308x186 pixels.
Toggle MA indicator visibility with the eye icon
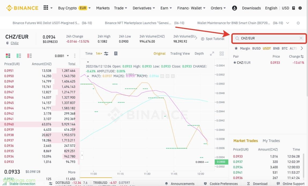point(162,76)
